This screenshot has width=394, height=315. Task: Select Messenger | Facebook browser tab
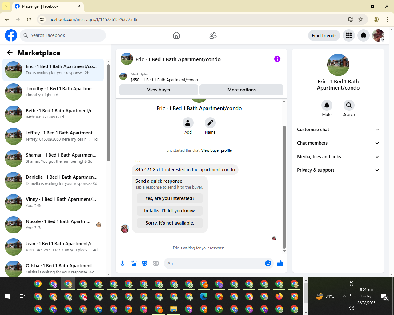coord(48,6)
